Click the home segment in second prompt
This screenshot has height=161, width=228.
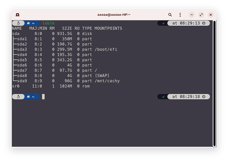click(31, 97)
